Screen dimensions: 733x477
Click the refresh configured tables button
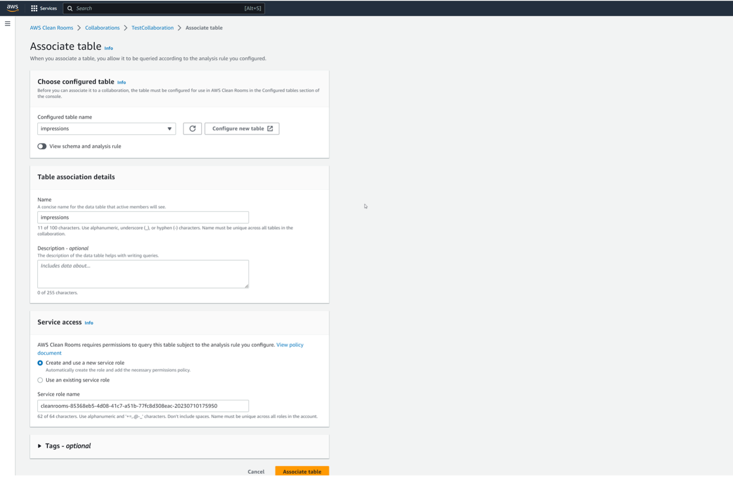(192, 129)
